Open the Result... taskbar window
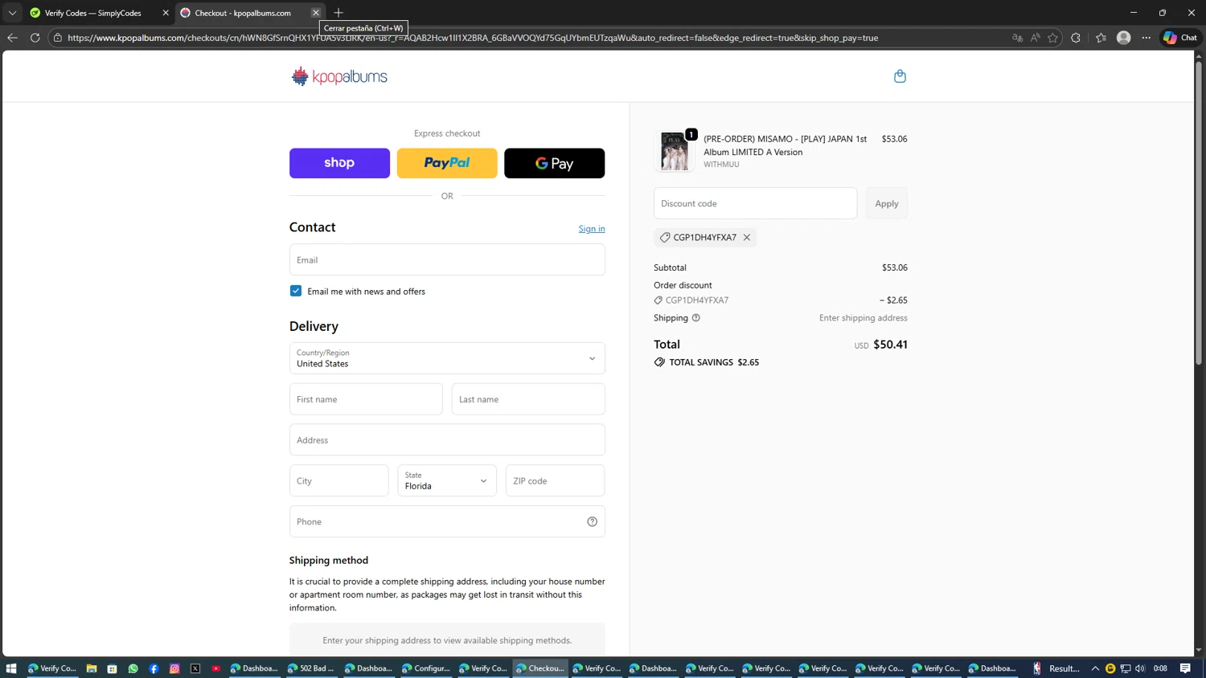The width and height of the screenshot is (1206, 678). (1056, 668)
